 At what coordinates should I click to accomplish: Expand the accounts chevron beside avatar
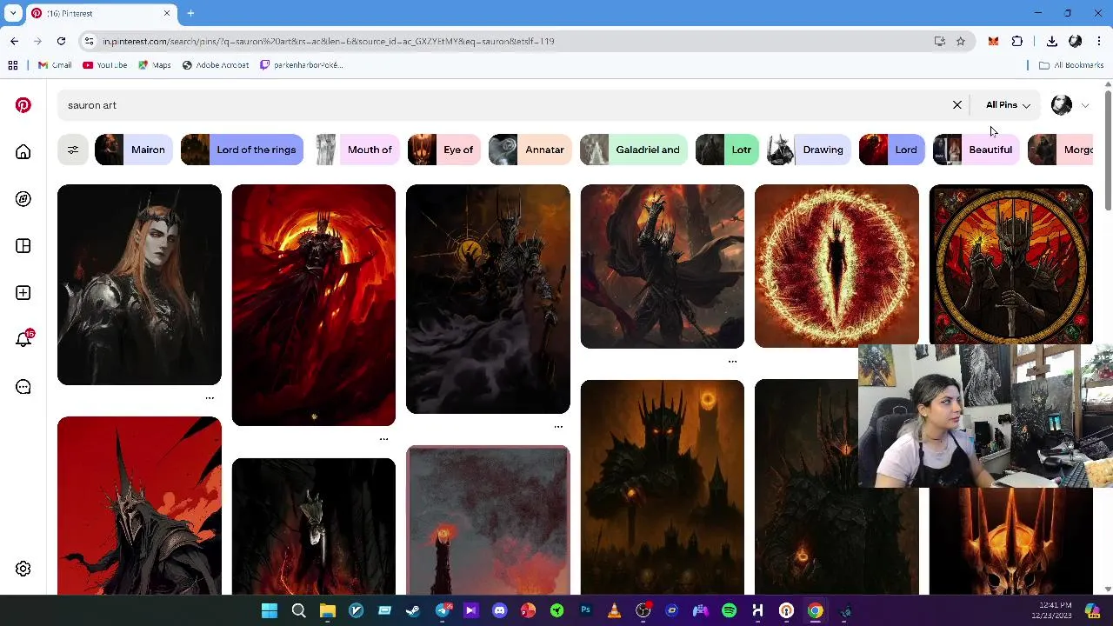point(1084,105)
